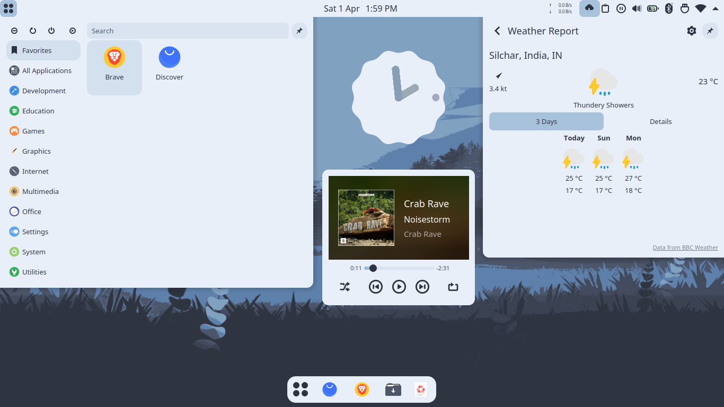
Task: Skip to the previous track
Action: coord(376,287)
